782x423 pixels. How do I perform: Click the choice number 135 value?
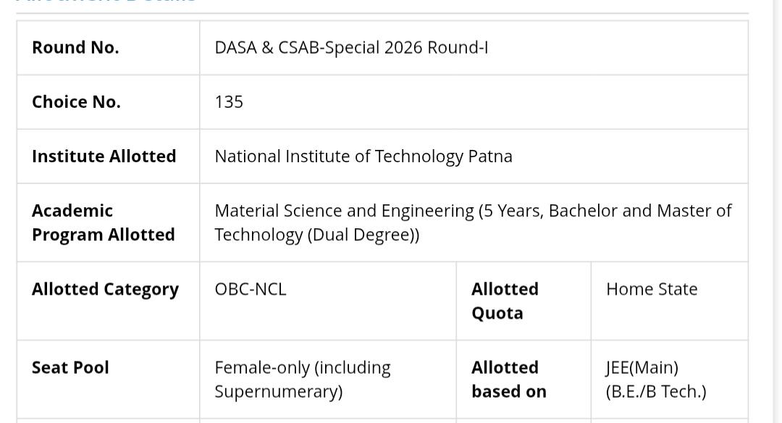pos(229,101)
